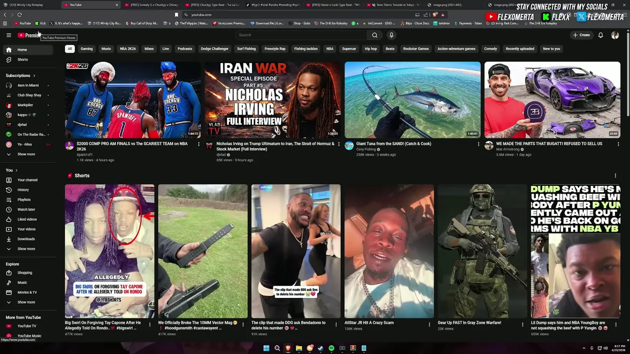Open the Big Swirl Tay Capone short

(x=109, y=251)
